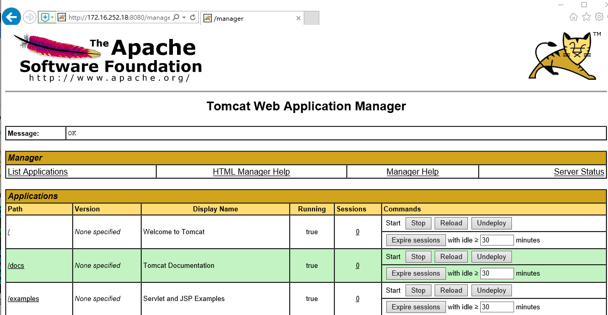Open Favorites star icon
This screenshot has height=315, width=608.
click(586, 17)
